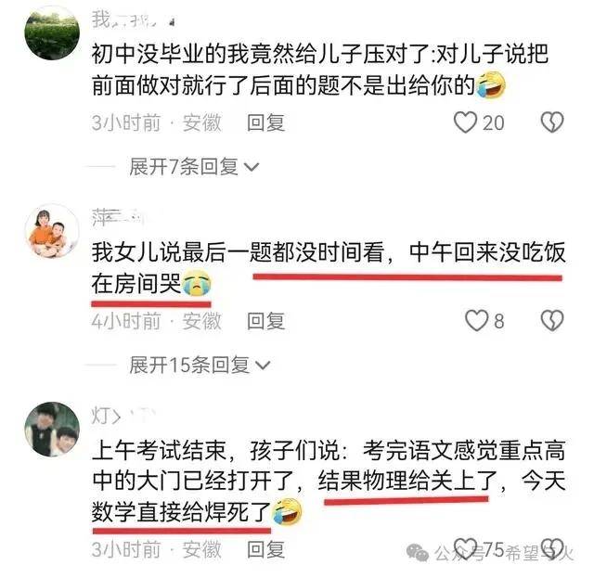Dislike the first comment via broken heart
594x578 pixels.
tap(552, 122)
